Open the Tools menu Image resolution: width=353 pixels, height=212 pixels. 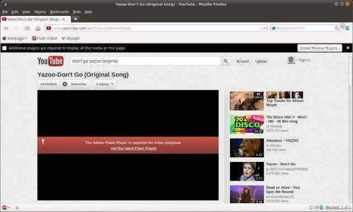tap(77, 12)
